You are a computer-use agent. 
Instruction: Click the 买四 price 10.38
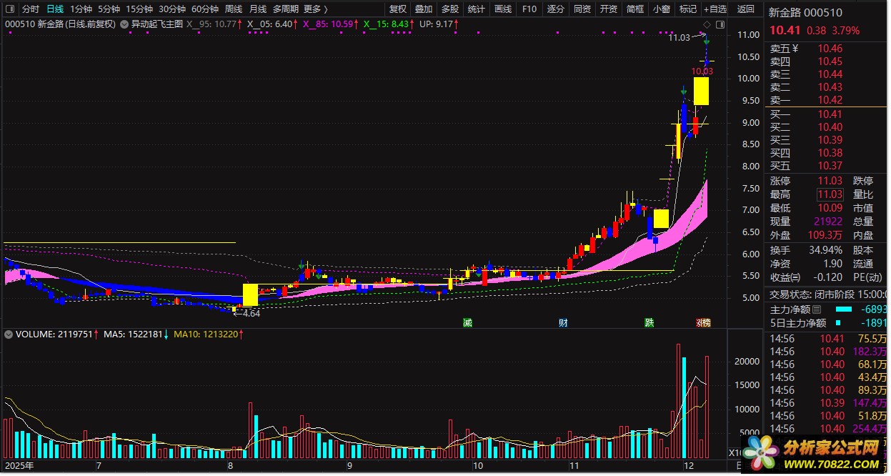click(830, 153)
